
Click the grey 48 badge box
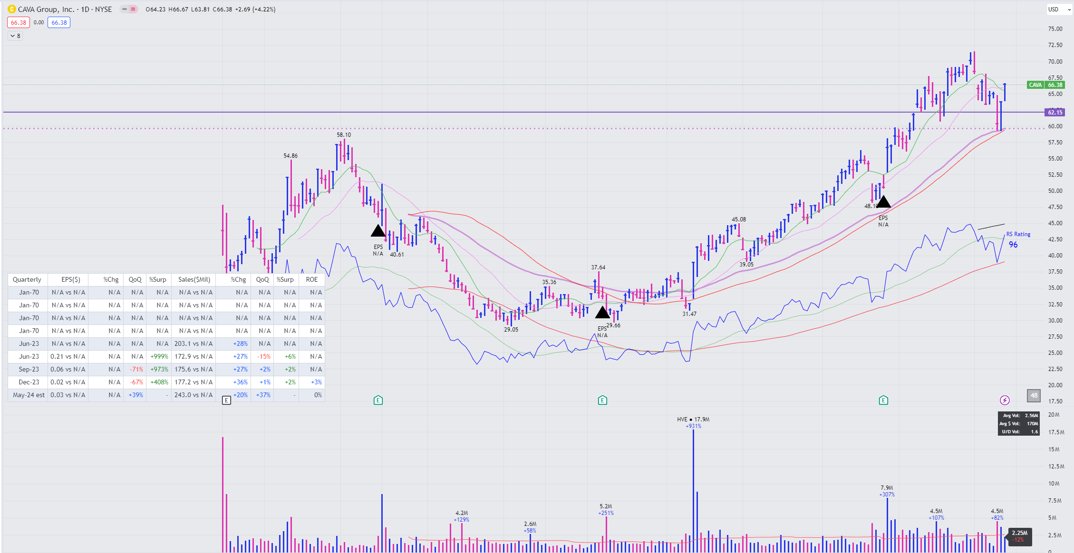1034,395
